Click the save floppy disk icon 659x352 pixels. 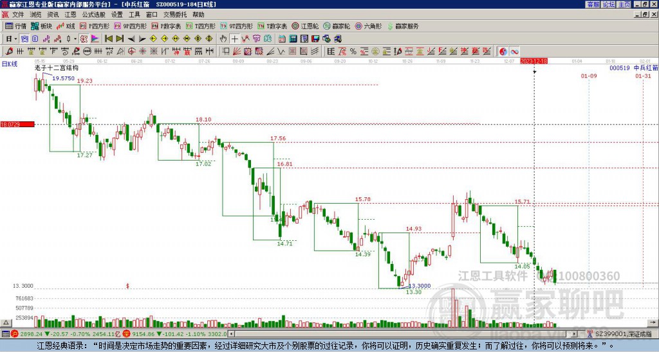pos(315,39)
